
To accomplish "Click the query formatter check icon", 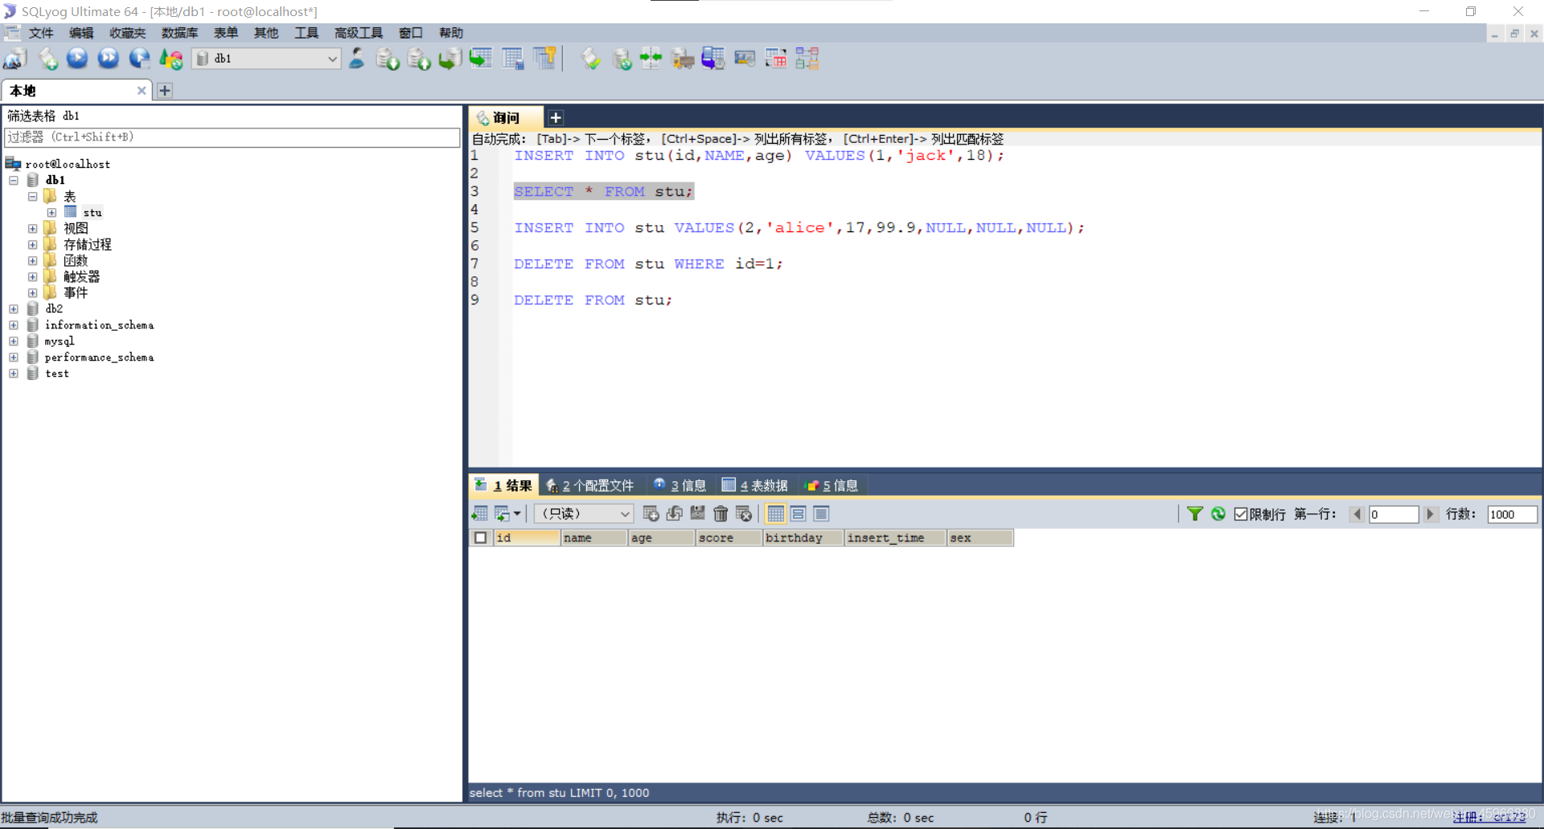I will [591, 59].
